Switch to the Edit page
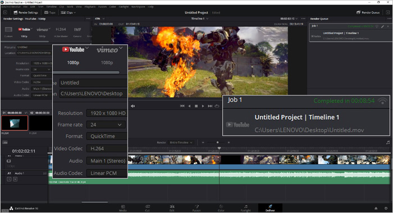 tap(172, 209)
